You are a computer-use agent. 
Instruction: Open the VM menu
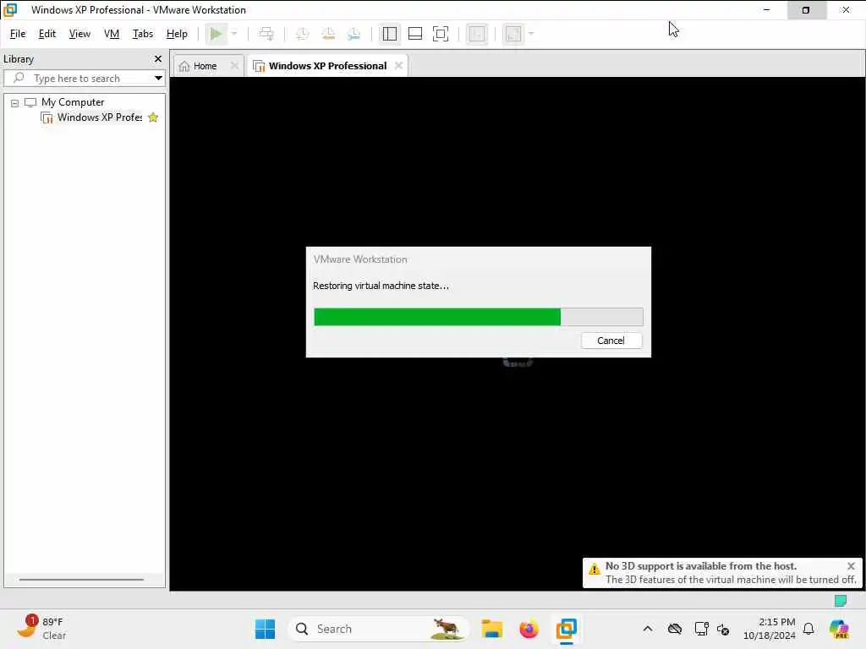tap(112, 34)
